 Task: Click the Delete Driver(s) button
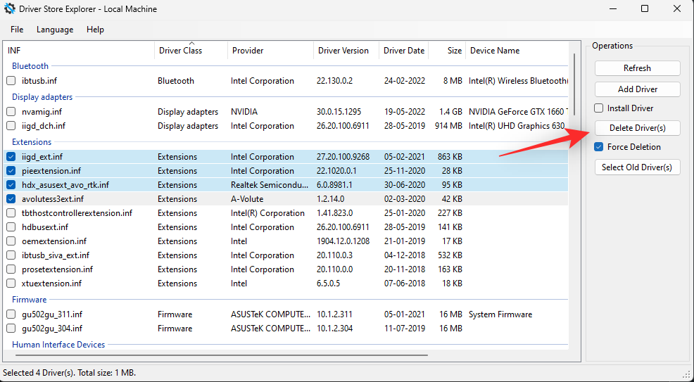(x=638, y=128)
